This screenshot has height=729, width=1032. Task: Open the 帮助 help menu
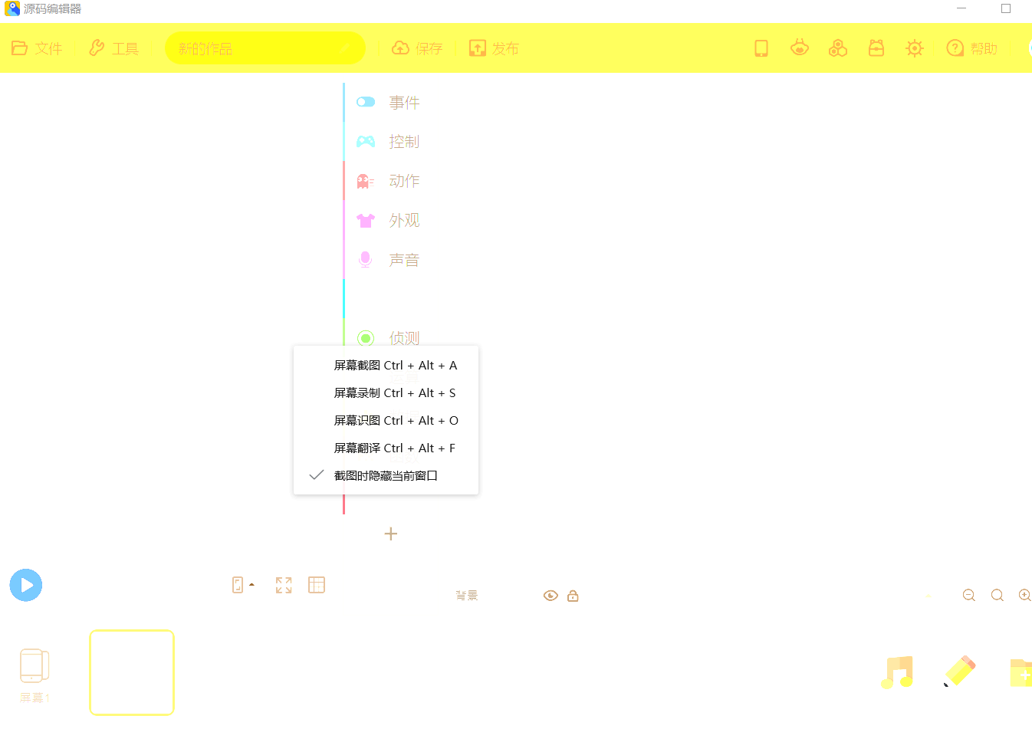coord(971,48)
